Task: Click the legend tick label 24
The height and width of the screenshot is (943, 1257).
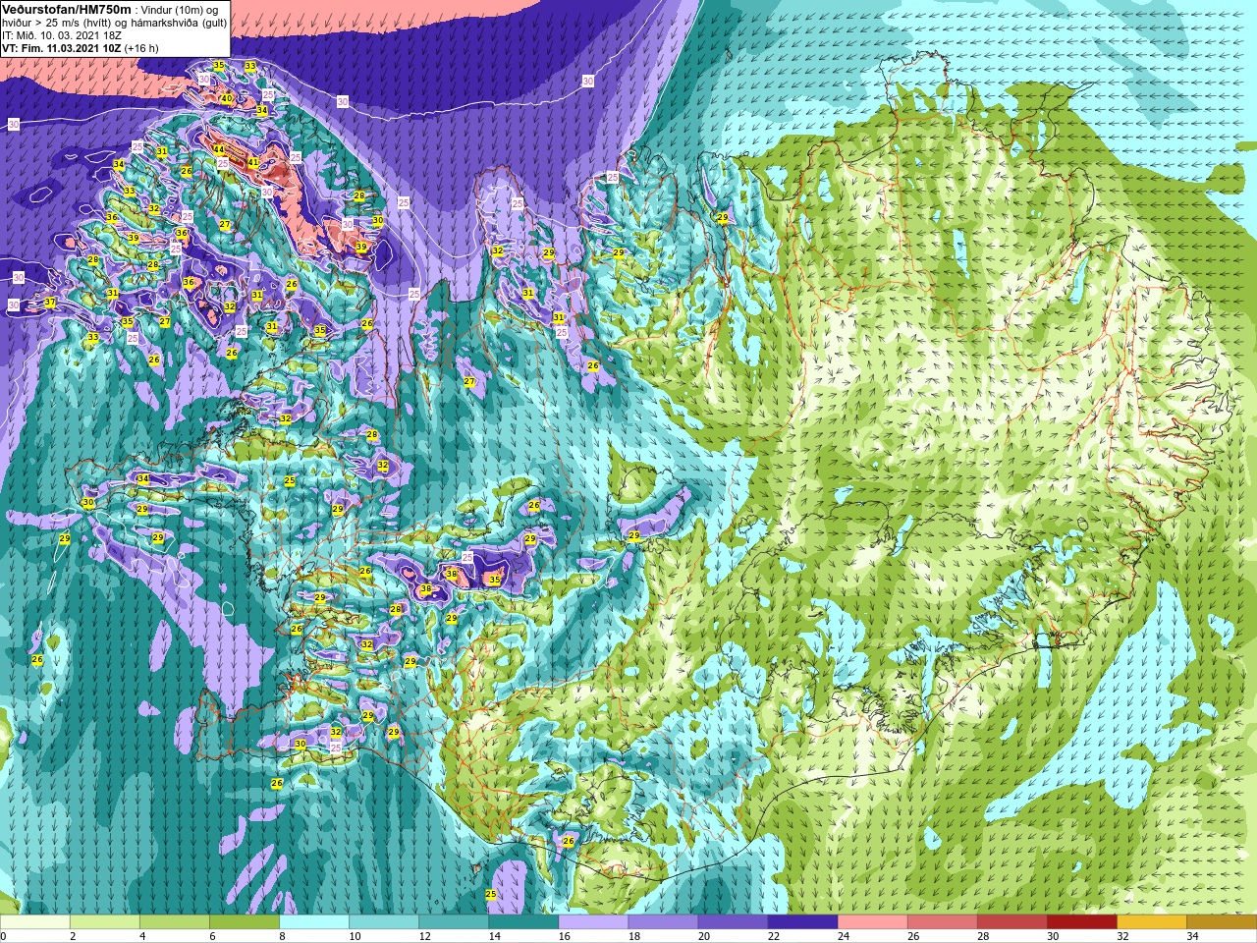Action: pyautogui.click(x=844, y=936)
